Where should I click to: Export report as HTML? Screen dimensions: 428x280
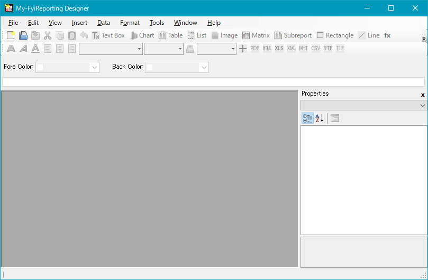tap(267, 48)
